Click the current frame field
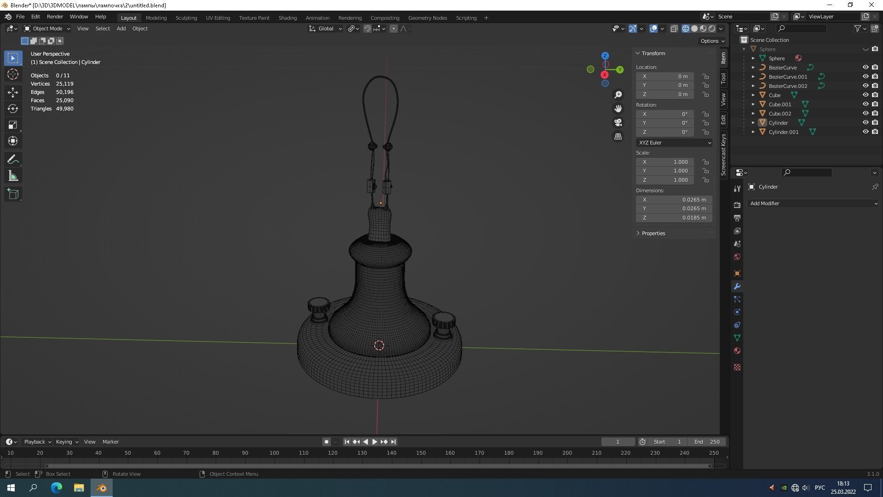 (618, 442)
